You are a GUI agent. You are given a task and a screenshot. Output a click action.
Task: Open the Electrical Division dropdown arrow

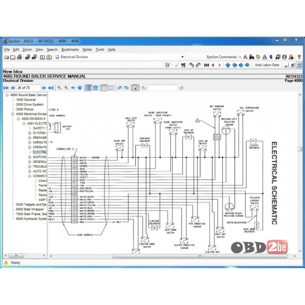click(183, 57)
